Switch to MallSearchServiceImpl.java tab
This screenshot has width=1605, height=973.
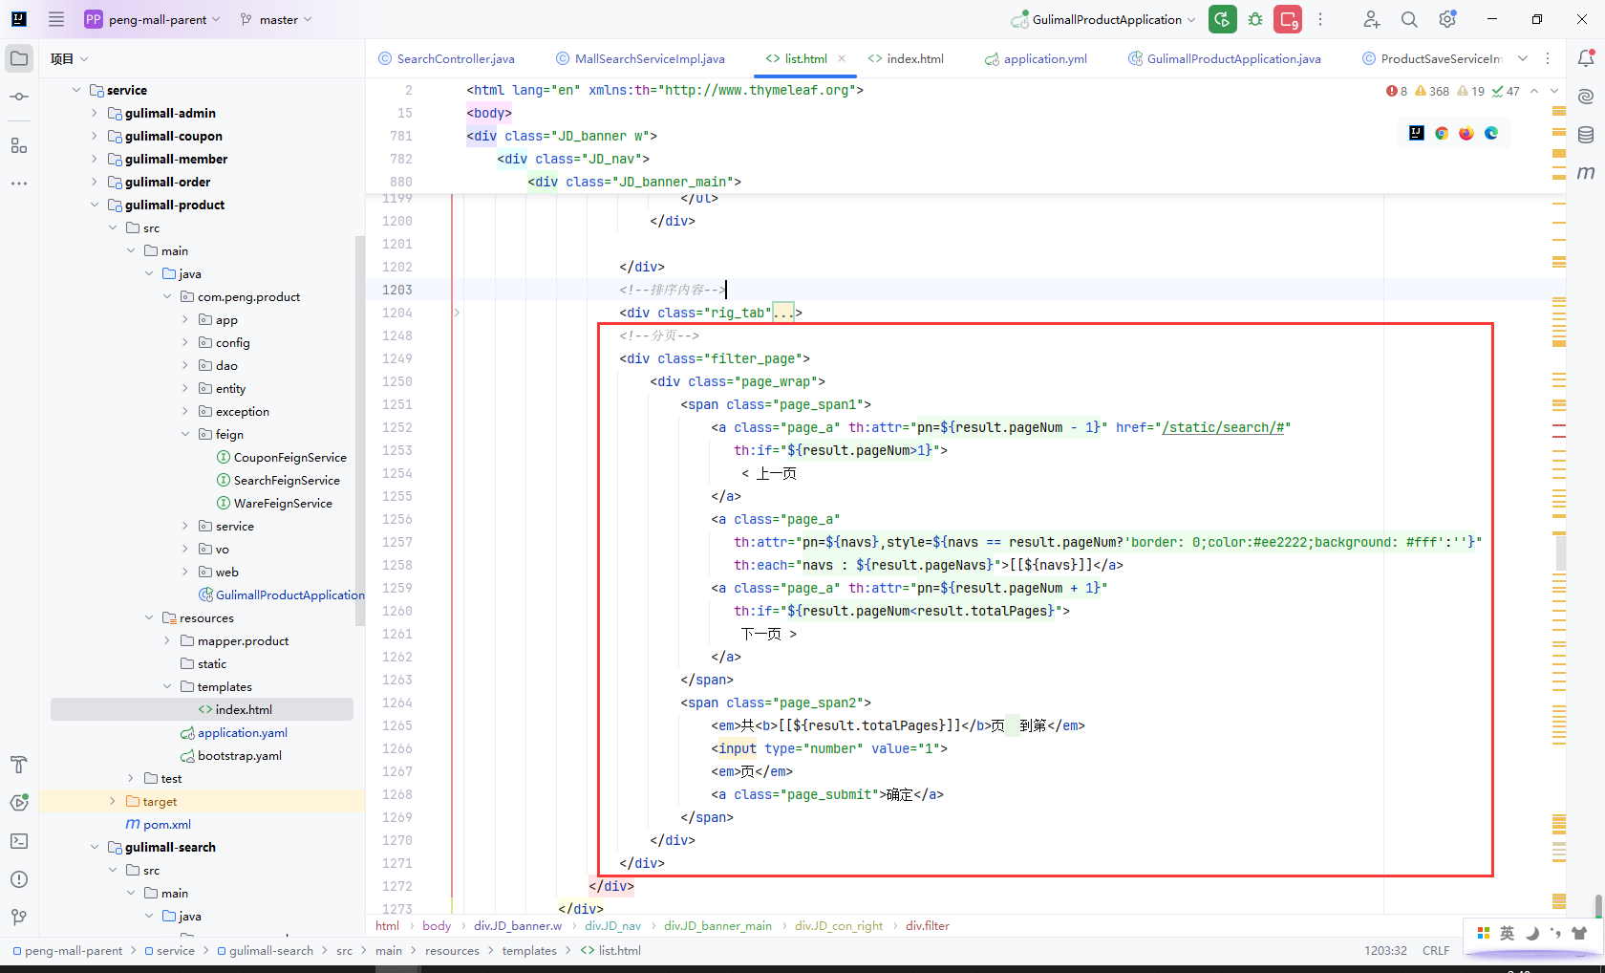click(640, 58)
